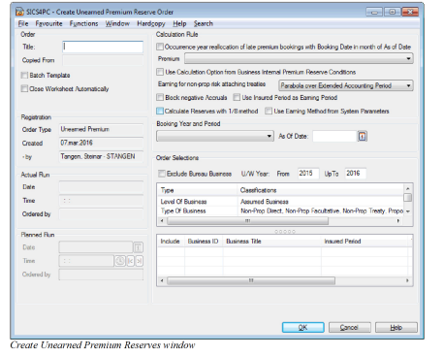Click the Include column header
444x357 pixels.
tap(171, 242)
